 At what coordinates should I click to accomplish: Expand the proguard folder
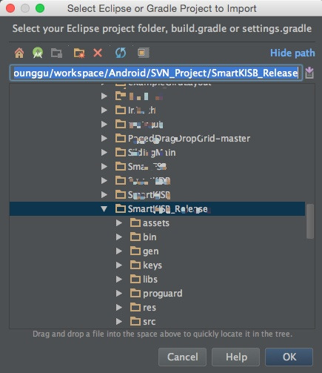tap(119, 294)
